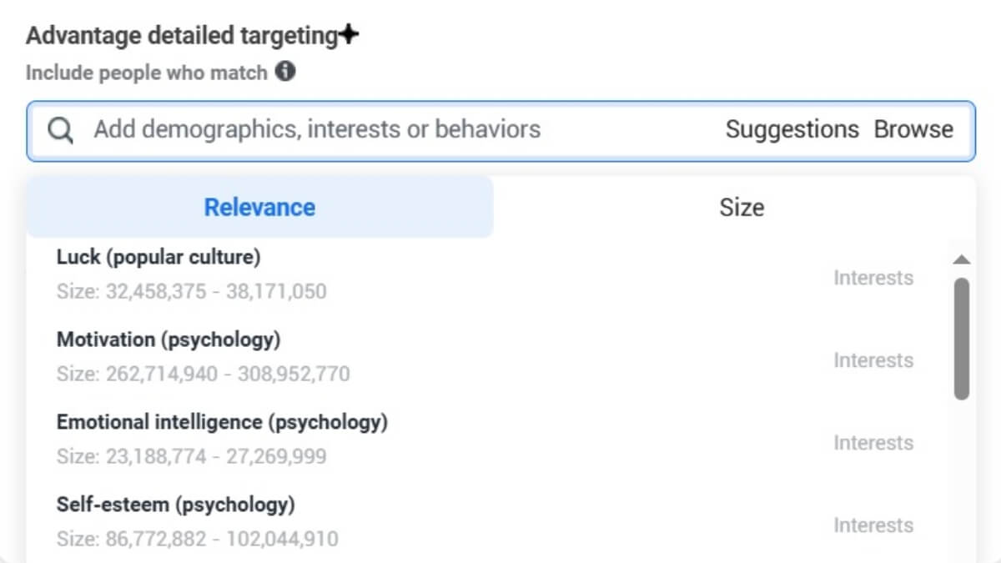
Task: Select Motivation (psychology) interest
Action: (x=169, y=340)
